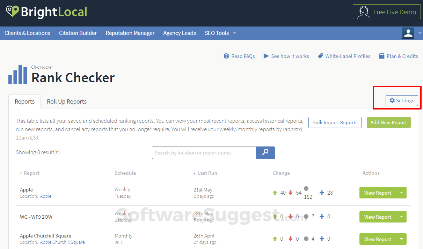The image size is (423, 249).
Task: Expand the View Report dropdown for Apple
Action: (x=402, y=193)
